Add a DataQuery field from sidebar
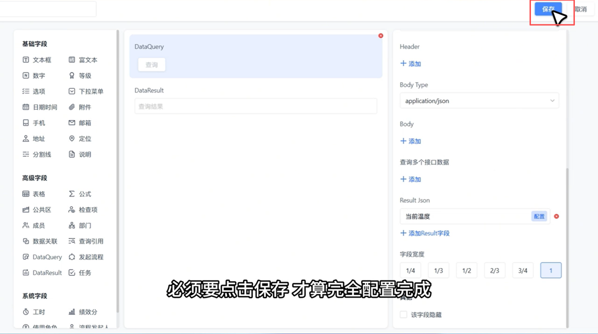The image size is (598, 334). click(x=42, y=257)
